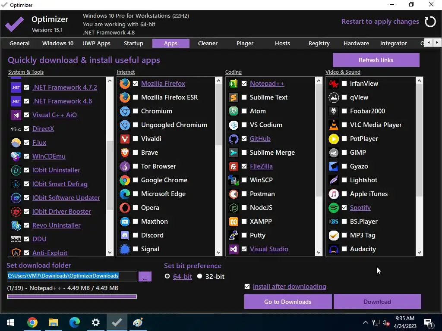Click the Vivaldi browser icon
Image resolution: width=442 pixels, height=331 pixels.
[125, 139]
